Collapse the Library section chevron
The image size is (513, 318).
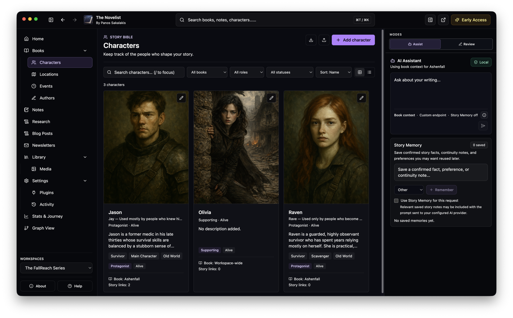85,157
